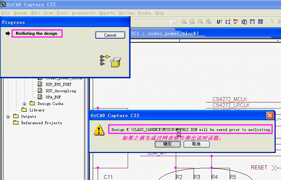This screenshot has width=281, height=180.
Task: Run Design Rules Check icon
Action: [x=236, y=22]
